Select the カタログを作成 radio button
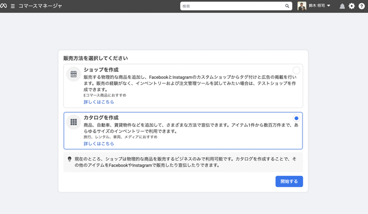This screenshot has width=368, height=214. tap(296, 118)
